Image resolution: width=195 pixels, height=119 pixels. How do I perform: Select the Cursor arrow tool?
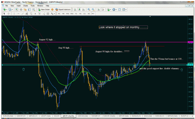tap(4, 14)
